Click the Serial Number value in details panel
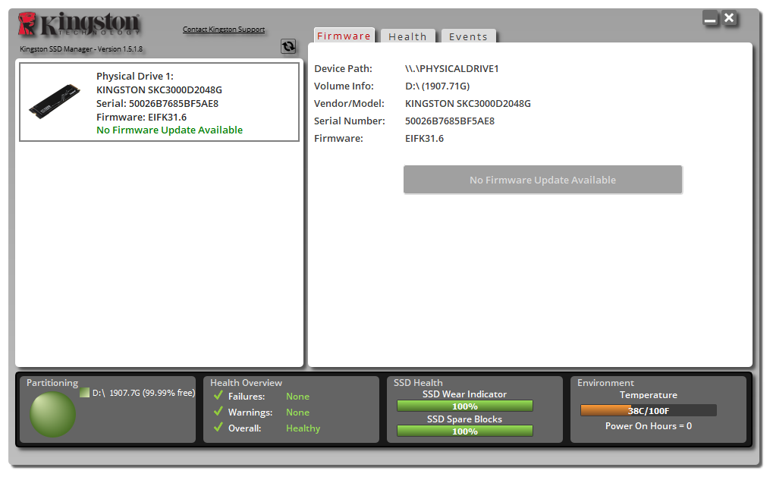 point(450,121)
